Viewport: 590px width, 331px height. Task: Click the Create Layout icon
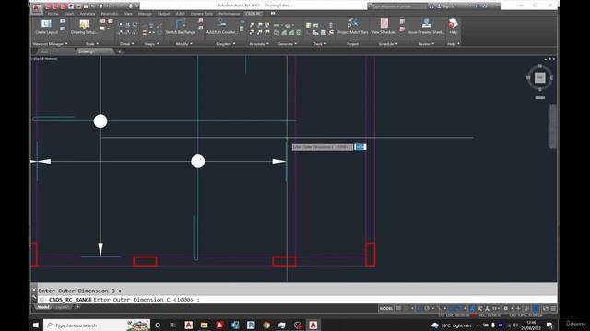[46, 25]
